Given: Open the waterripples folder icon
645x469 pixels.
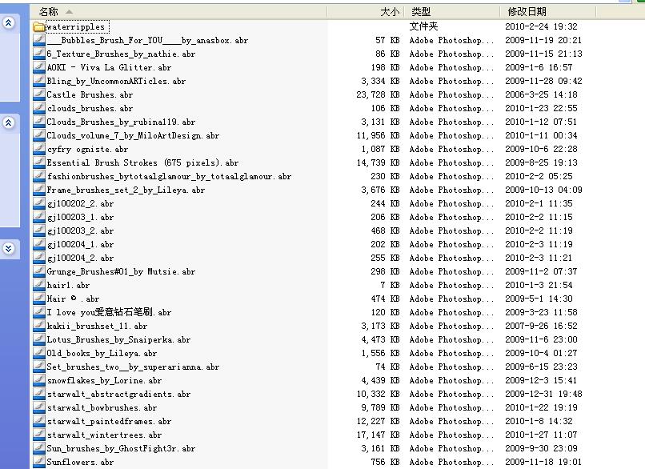Looking at the screenshot, I should [39, 26].
